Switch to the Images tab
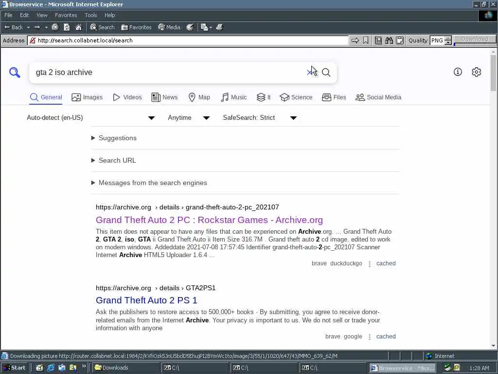Image resolution: width=498 pixels, height=374 pixels. coord(87,97)
